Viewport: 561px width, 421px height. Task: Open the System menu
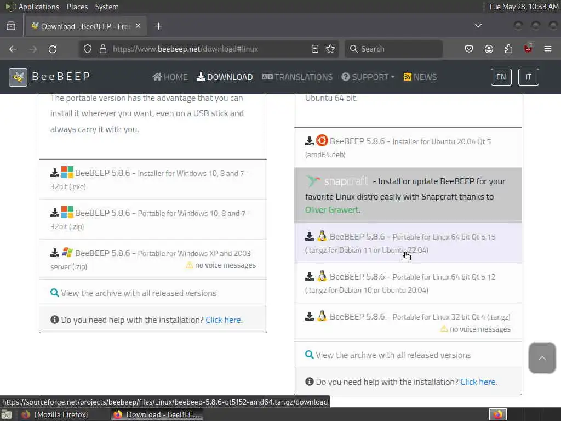[x=107, y=7]
